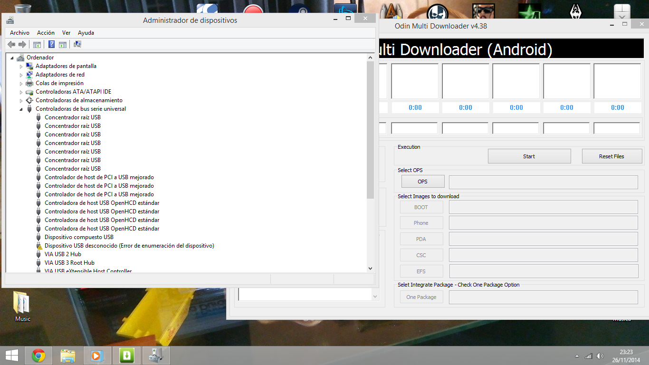Expand Colas de impresión arrow
Image resolution: width=649 pixels, height=365 pixels.
pyautogui.click(x=21, y=83)
